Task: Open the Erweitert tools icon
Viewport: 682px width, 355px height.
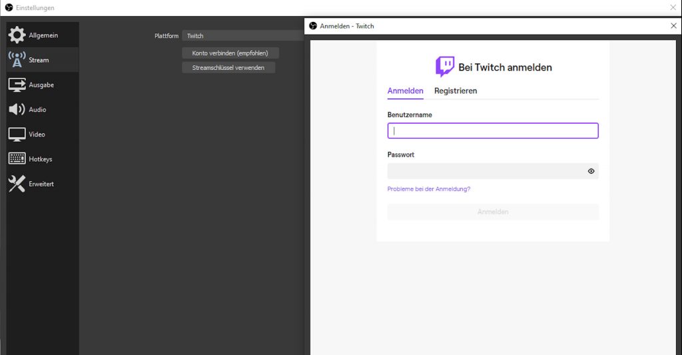Action: click(17, 184)
